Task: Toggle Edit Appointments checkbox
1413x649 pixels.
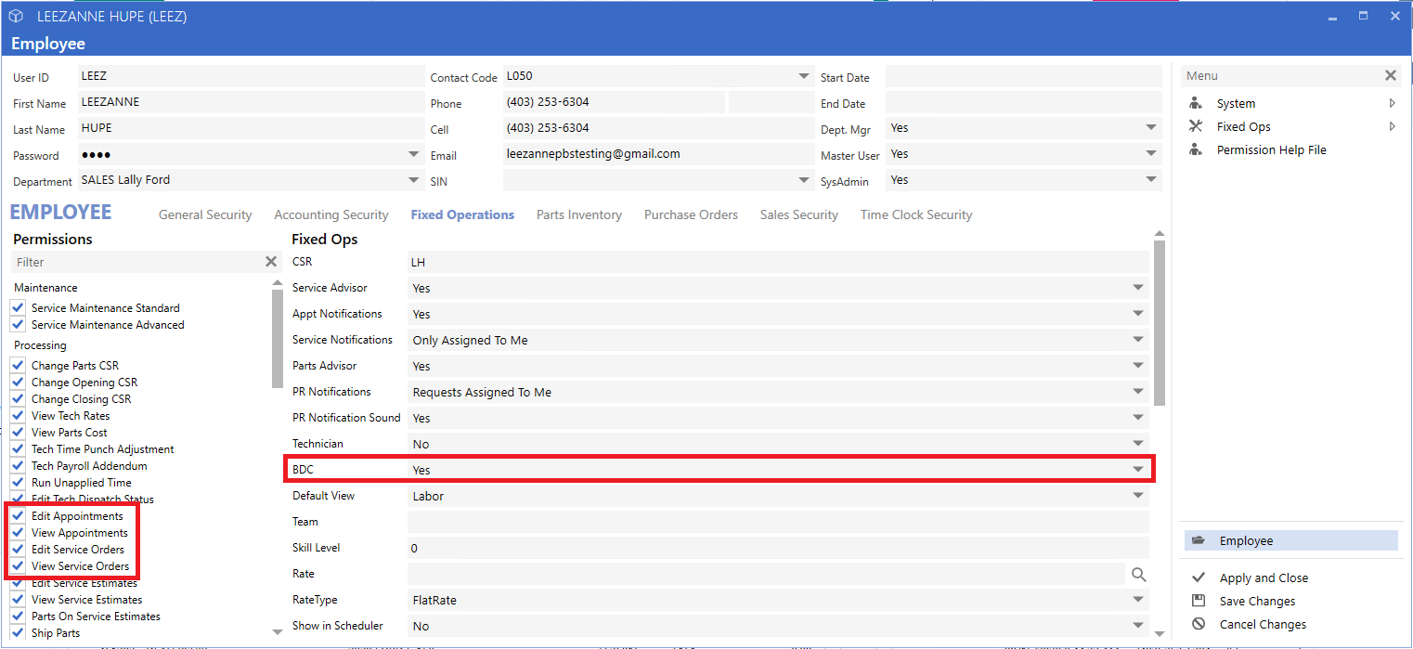Action: coord(18,515)
